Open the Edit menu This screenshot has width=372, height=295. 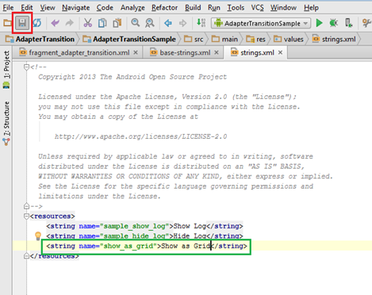[x=27, y=8]
